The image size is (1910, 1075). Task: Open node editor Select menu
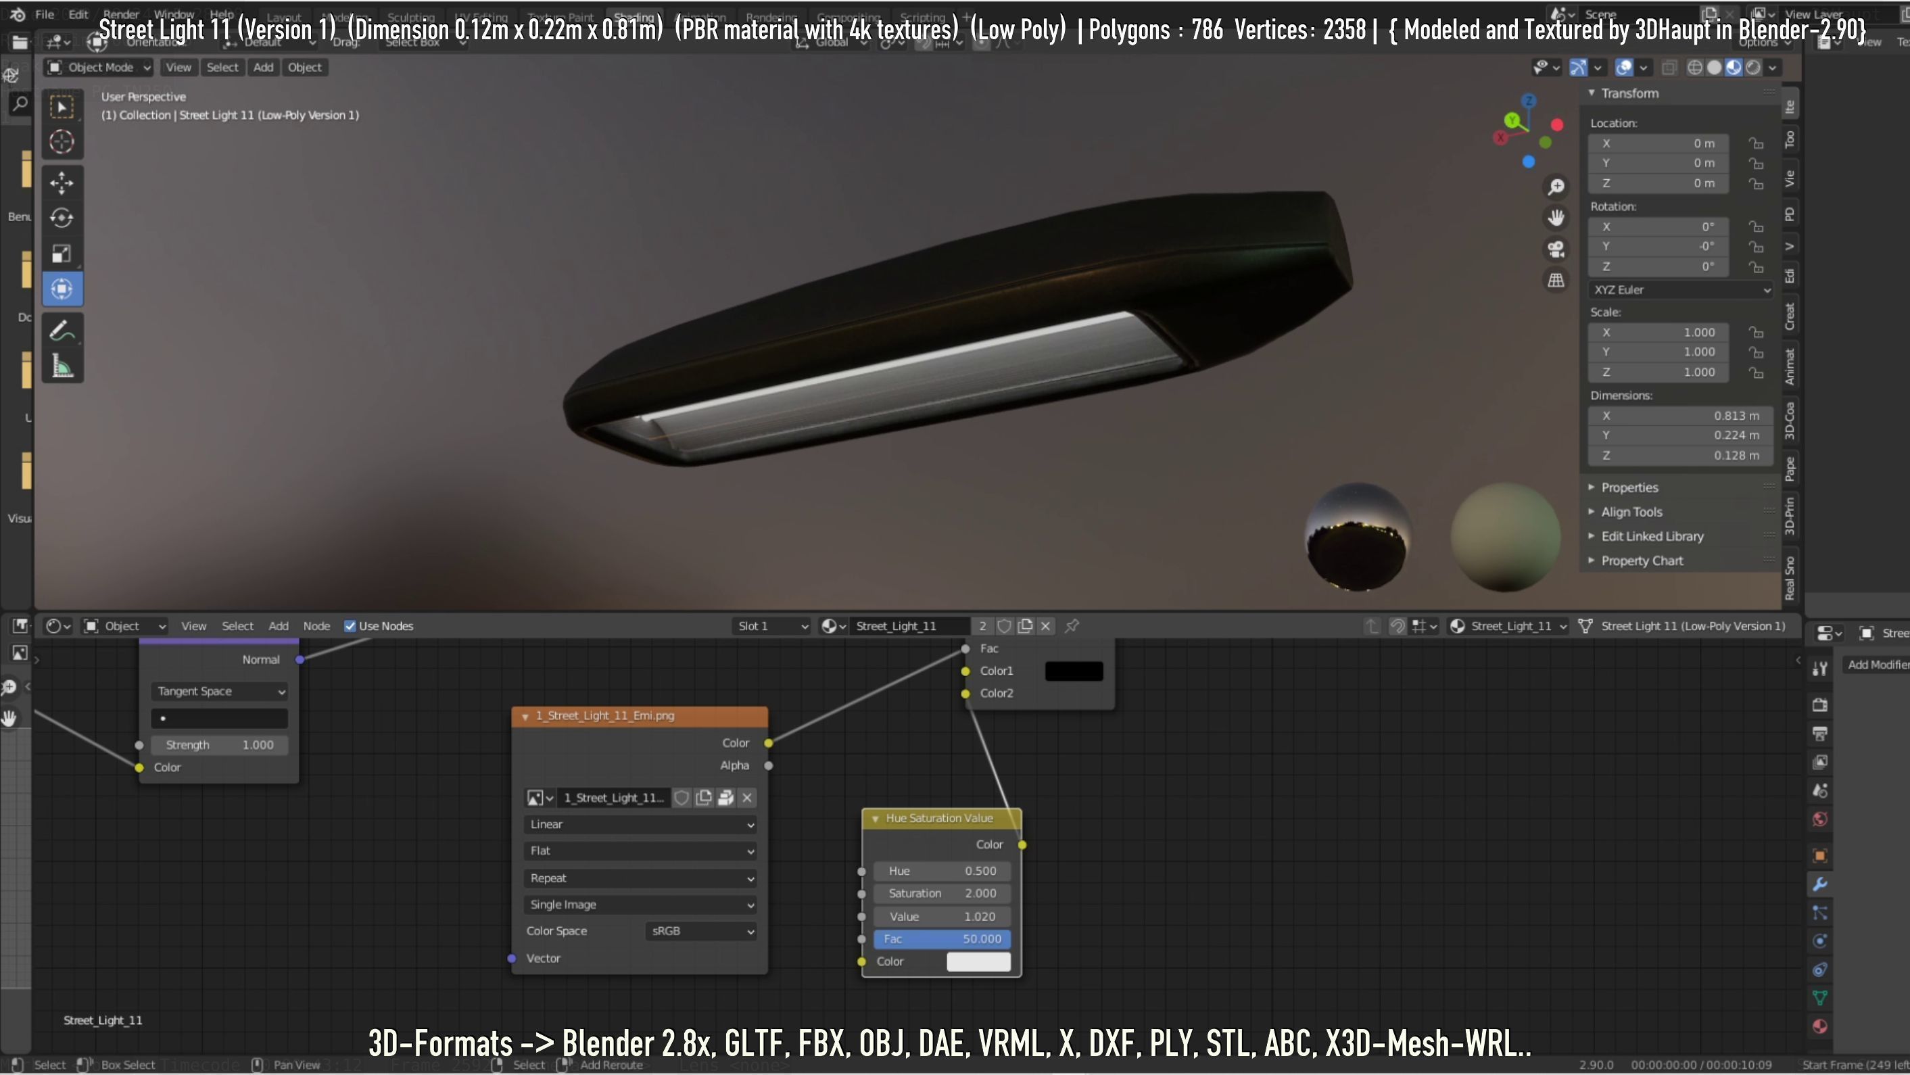tap(237, 625)
